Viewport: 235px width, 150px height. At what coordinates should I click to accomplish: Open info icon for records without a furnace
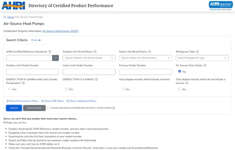[x=187, y=83]
